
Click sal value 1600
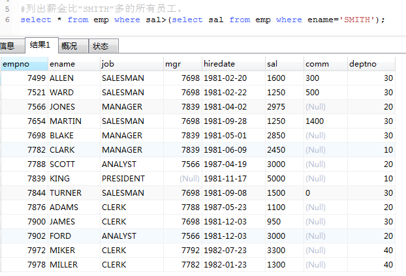[x=285, y=78]
